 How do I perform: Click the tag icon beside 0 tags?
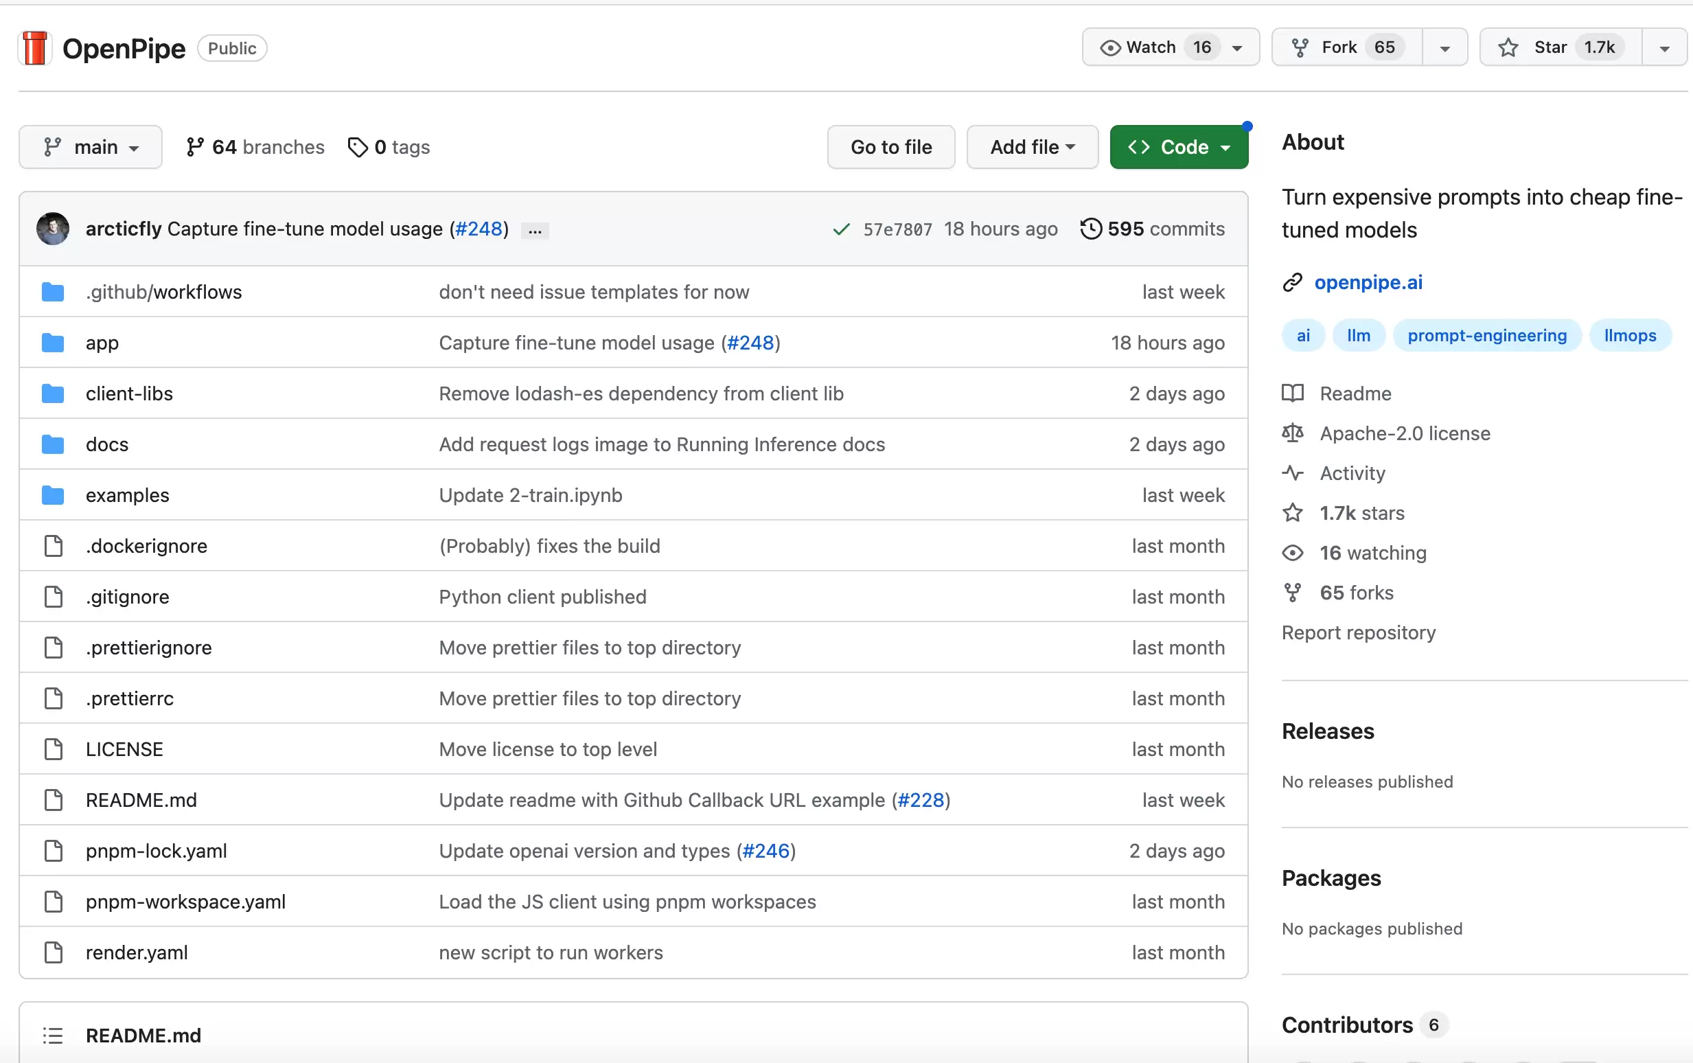coord(358,147)
